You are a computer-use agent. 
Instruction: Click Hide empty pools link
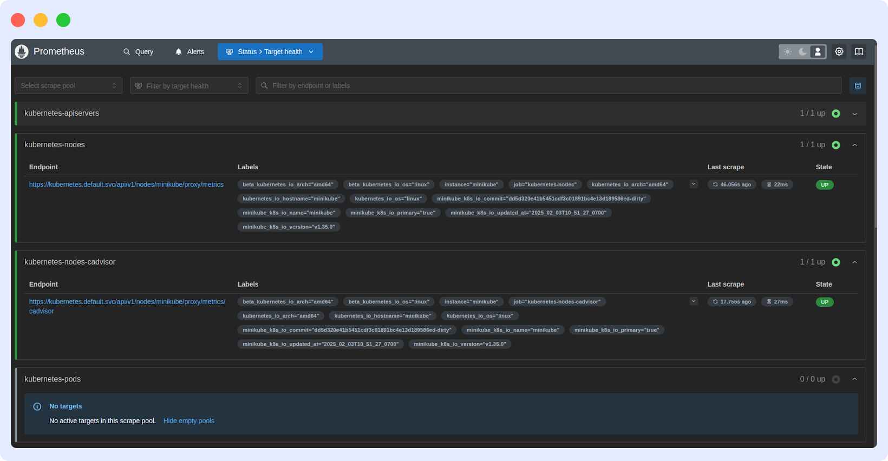pyautogui.click(x=189, y=421)
